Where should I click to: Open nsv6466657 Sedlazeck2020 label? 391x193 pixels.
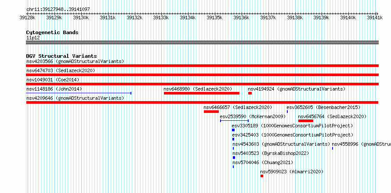238,107
